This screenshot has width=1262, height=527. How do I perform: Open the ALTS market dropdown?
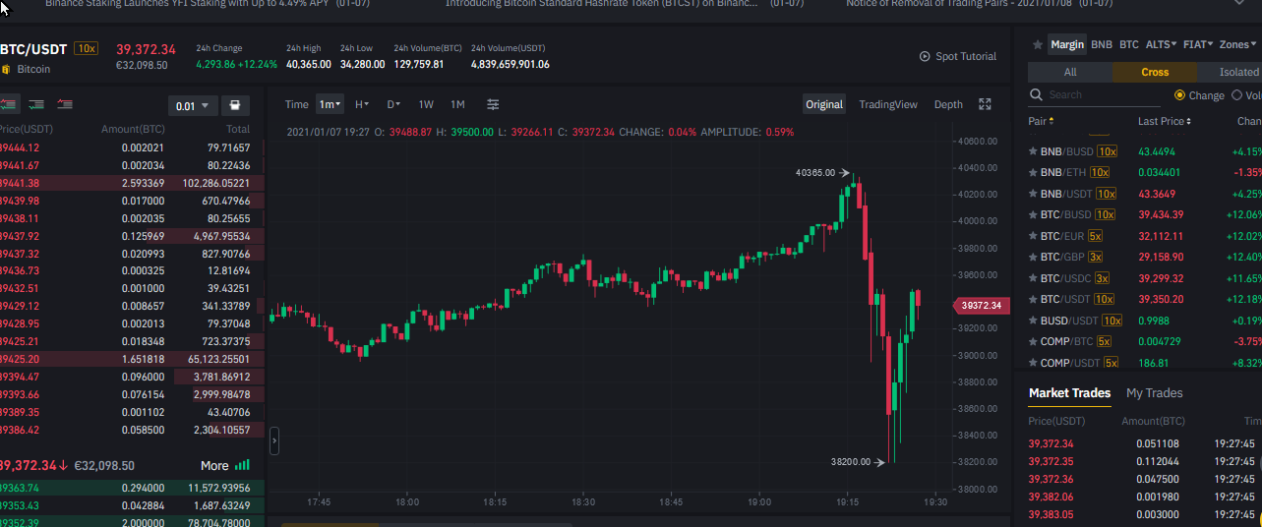click(1161, 45)
